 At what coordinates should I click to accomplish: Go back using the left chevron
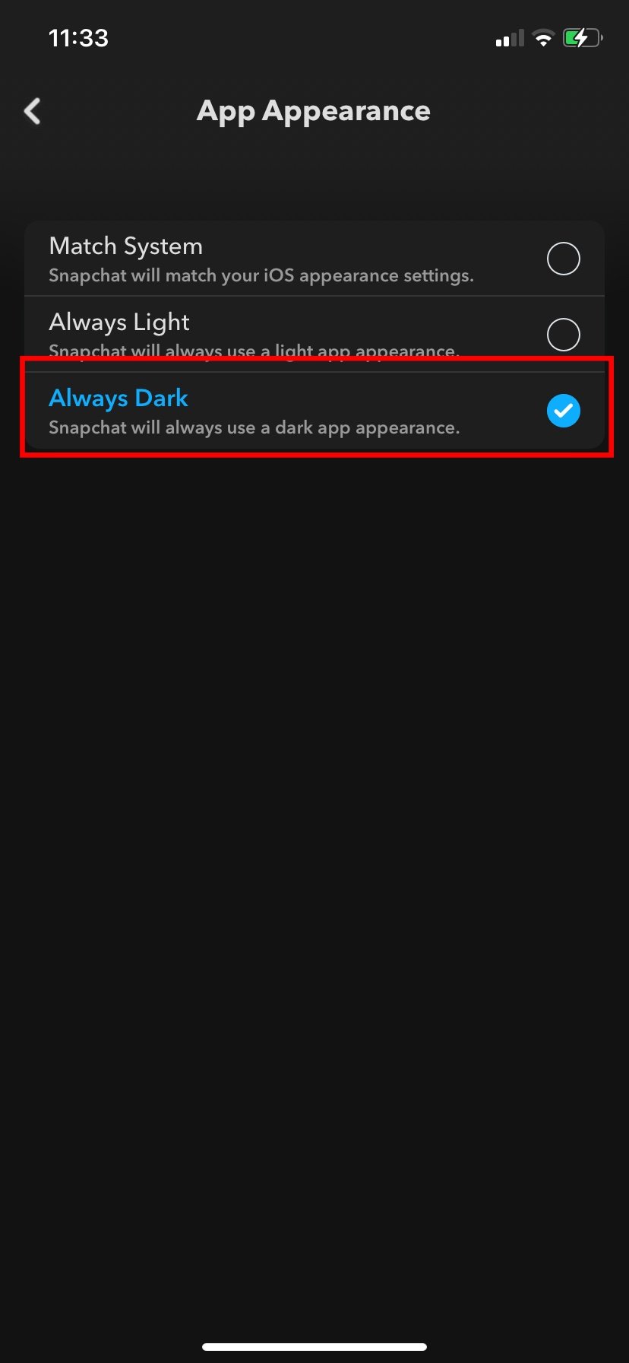tap(32, 111)
